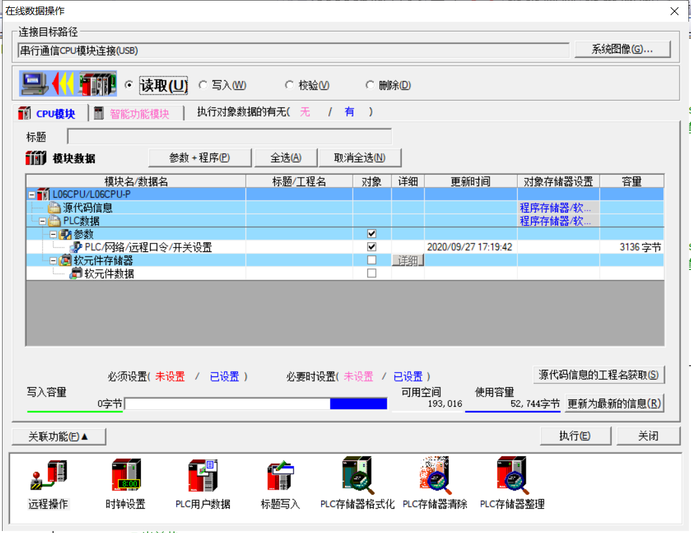Image resolution: width=691 pixels, height=533 pixels.
Task: Click the 执行(E) button
Action: tap(575, 436)
